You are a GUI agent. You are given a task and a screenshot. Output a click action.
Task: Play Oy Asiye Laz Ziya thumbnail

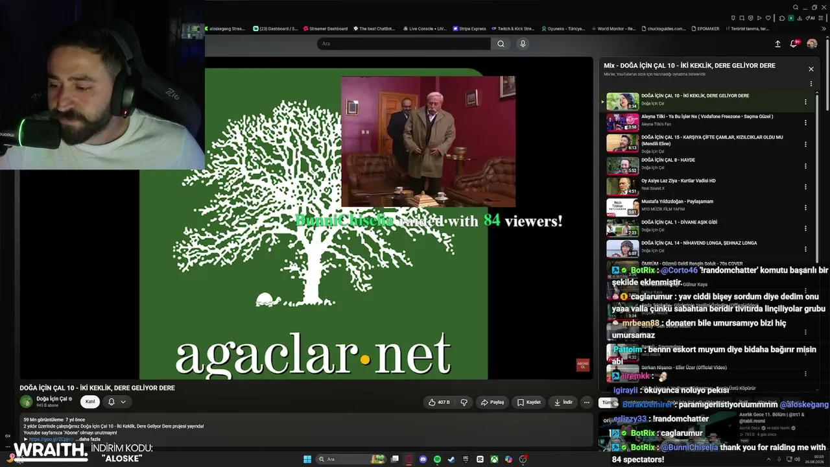pos(622,187)
